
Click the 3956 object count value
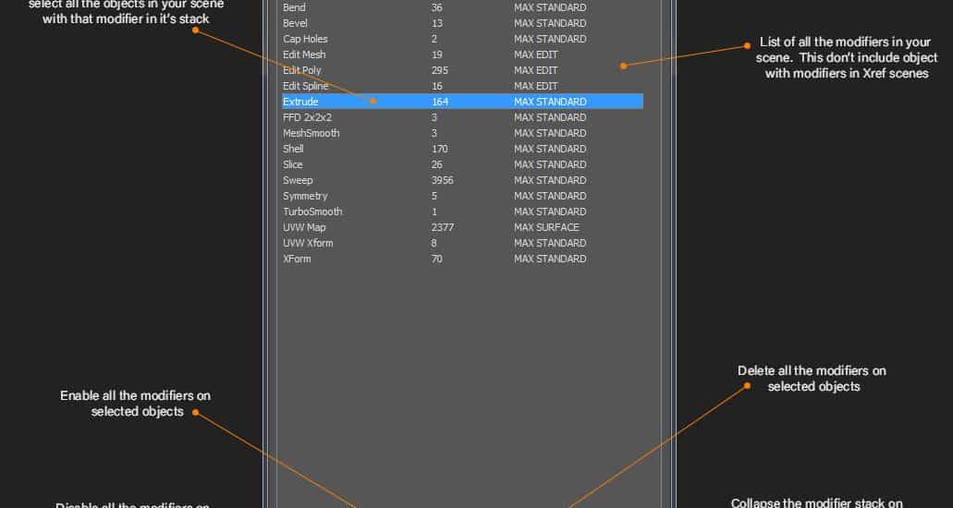pyautogui.click(x=442, y=180)
